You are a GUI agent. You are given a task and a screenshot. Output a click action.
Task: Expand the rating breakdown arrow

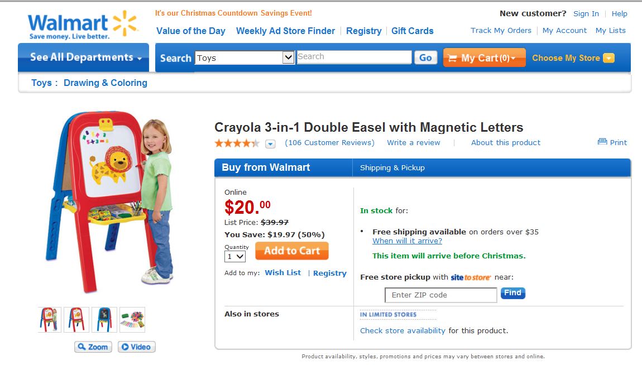point(270,144)
